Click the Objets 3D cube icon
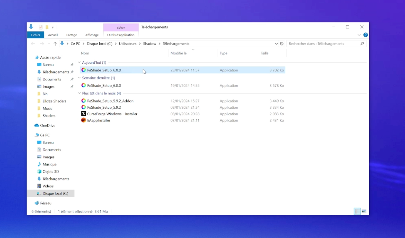This screenshot has height=238, width=405. (x=39, y=171)
